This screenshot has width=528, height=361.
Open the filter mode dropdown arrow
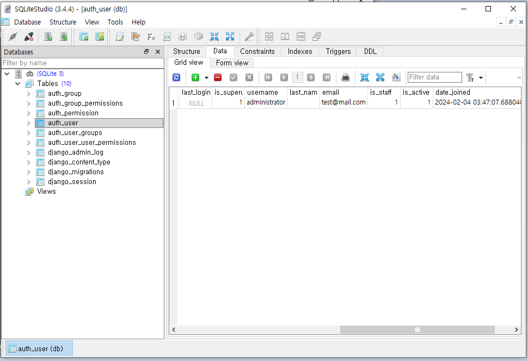(481, 78)
